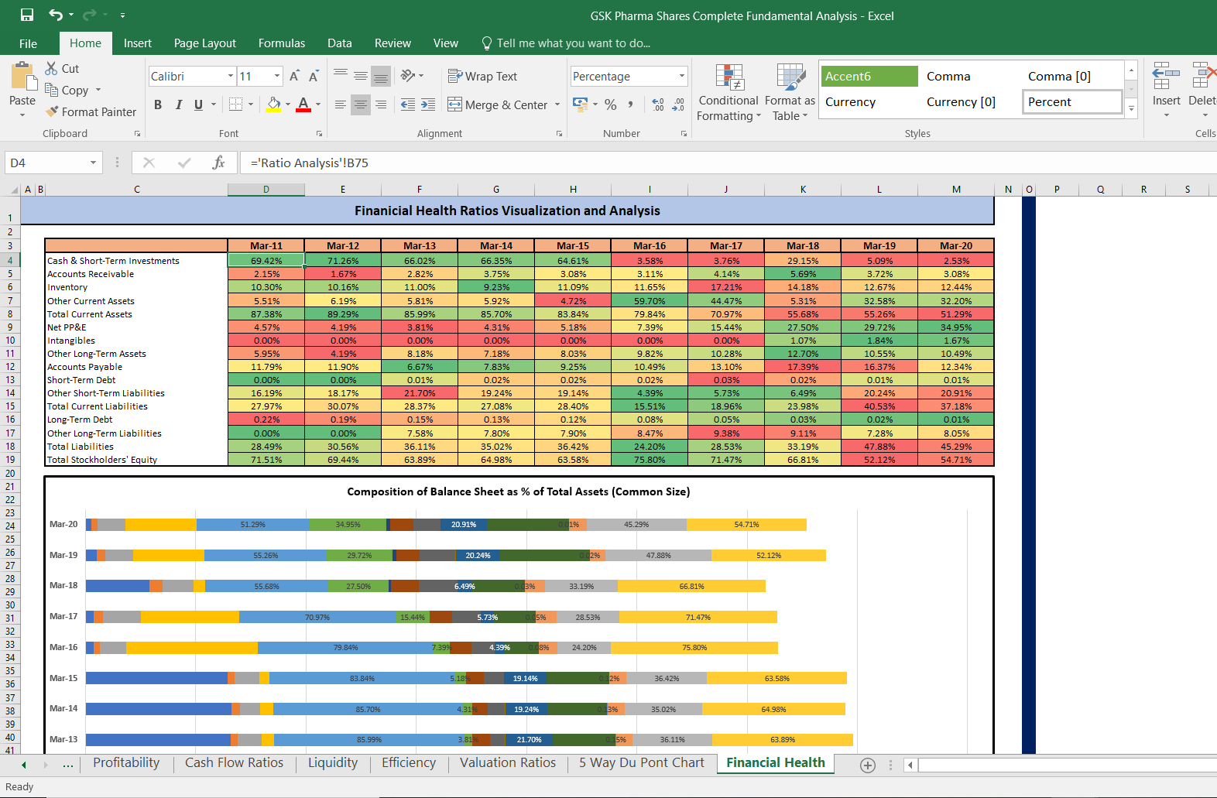
Task: Expand the cell Styles gallery
Action: point(1132,109)
